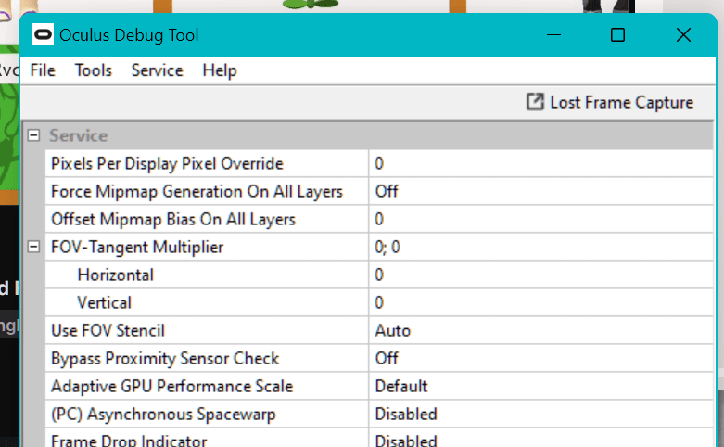Open the Use FOV Stencil Auto dropdown

click(x=540, y=331)
